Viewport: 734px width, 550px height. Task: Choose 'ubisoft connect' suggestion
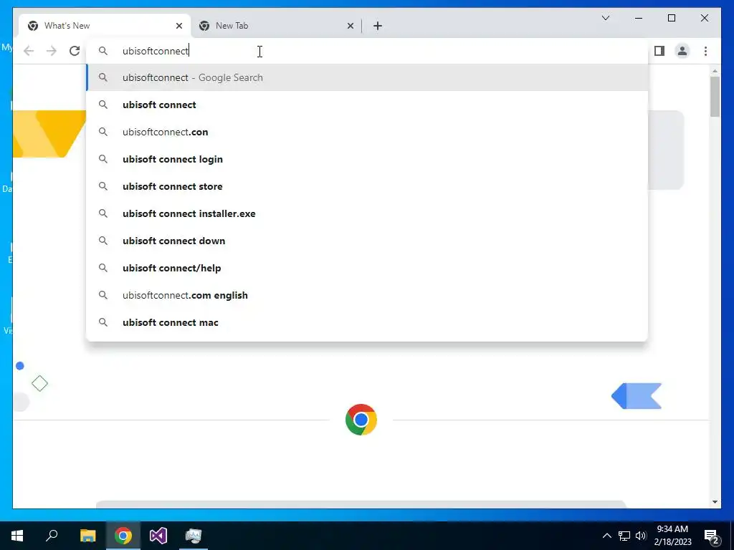click(x=368, y=105)
